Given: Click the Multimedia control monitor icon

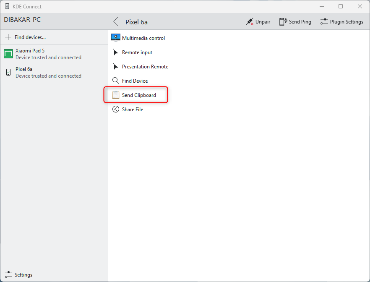Looking at the screenshot, I should 116,38.
